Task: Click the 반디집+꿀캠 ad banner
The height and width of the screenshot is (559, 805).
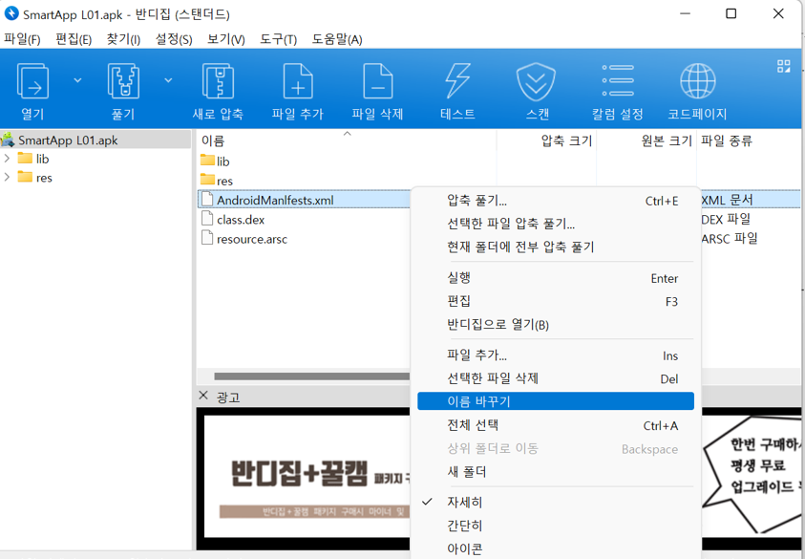Action: coord(308,478)
